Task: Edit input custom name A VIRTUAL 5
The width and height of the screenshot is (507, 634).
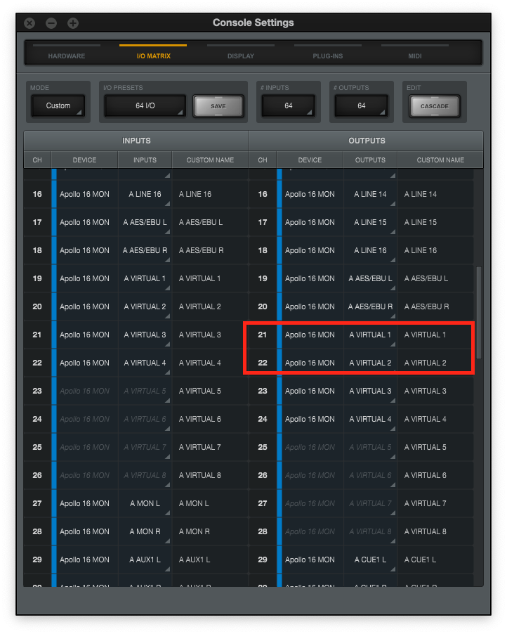Action: coord(210,391)
